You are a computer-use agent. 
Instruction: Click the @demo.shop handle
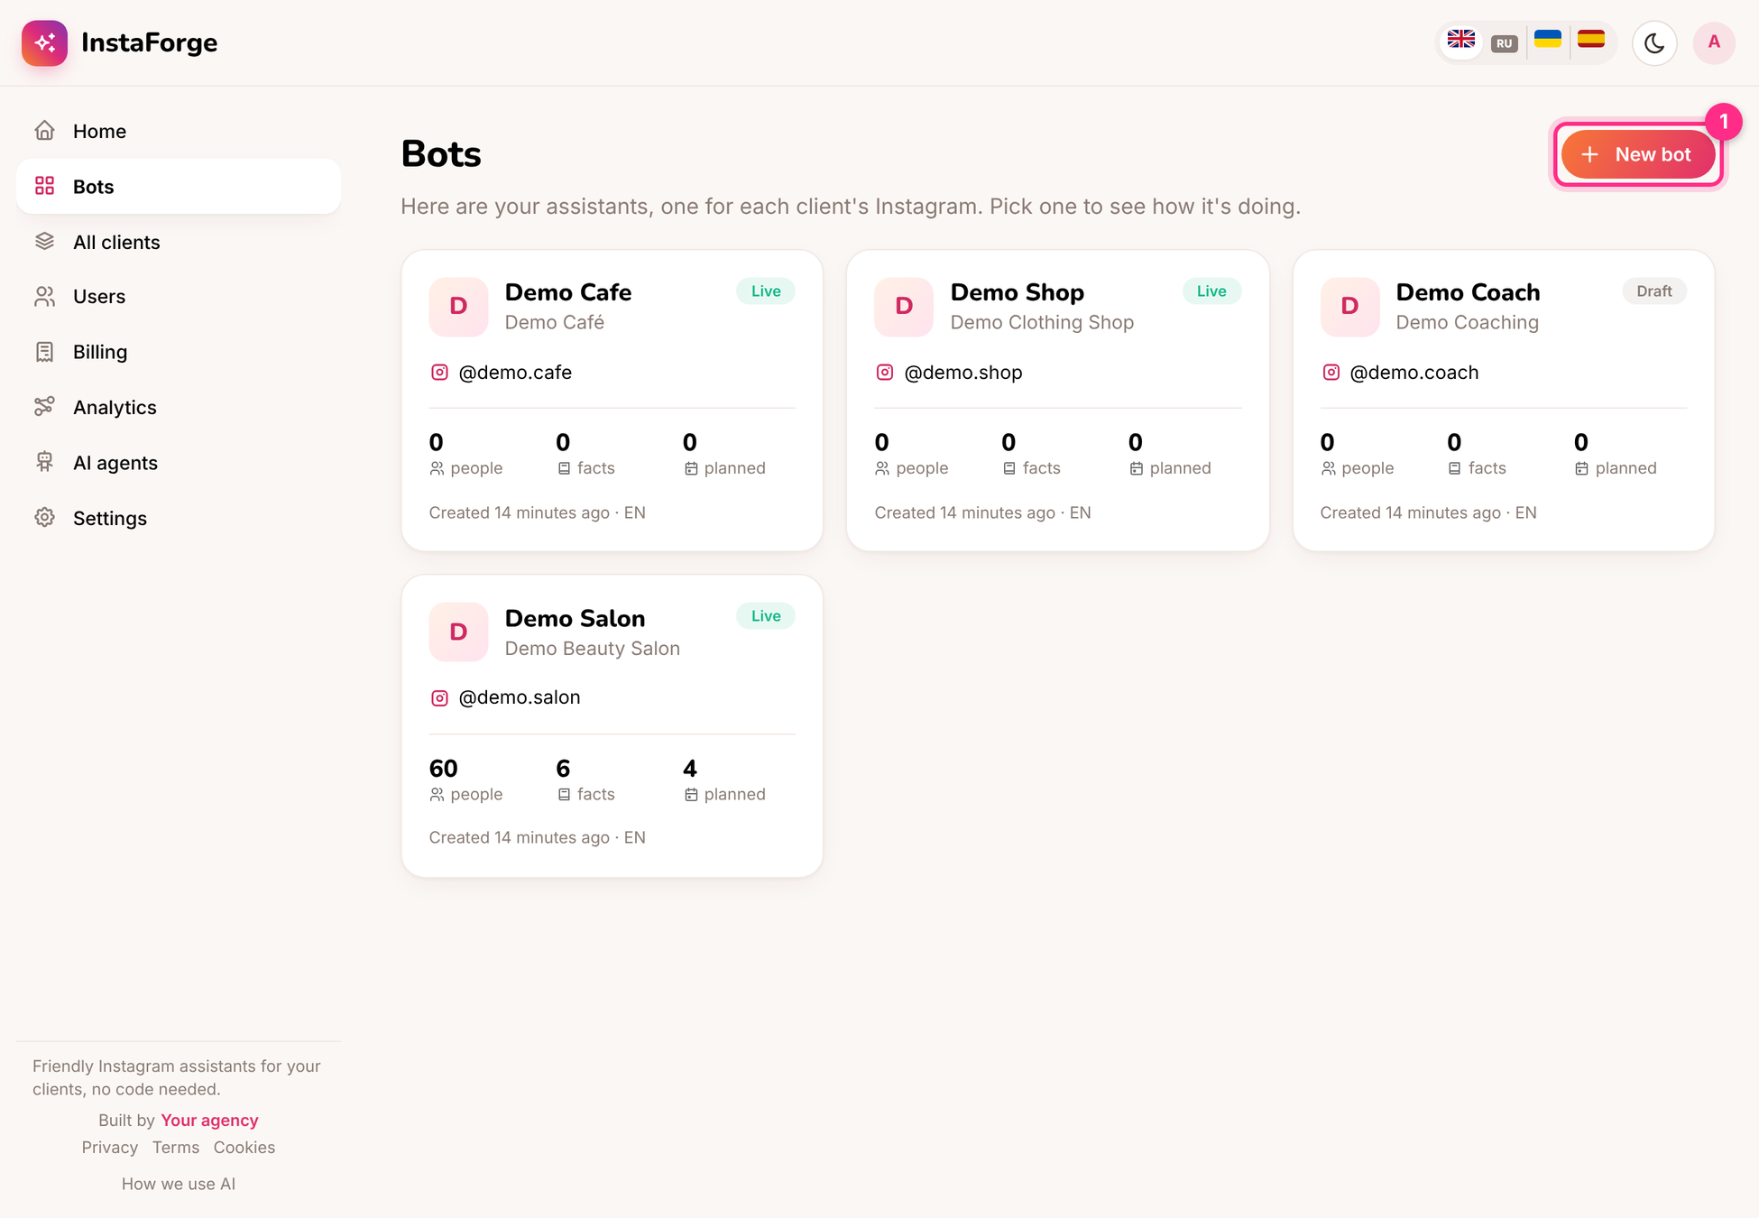tap(962, 373)
